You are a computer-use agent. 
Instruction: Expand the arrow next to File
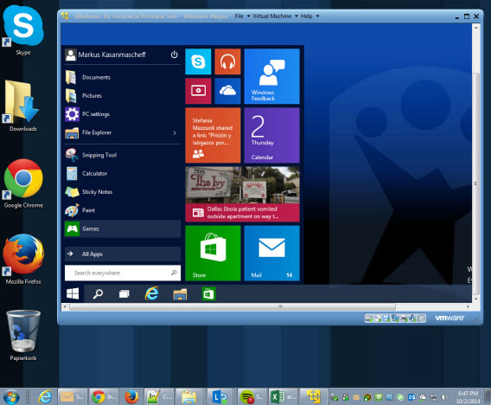pos(248,16)
